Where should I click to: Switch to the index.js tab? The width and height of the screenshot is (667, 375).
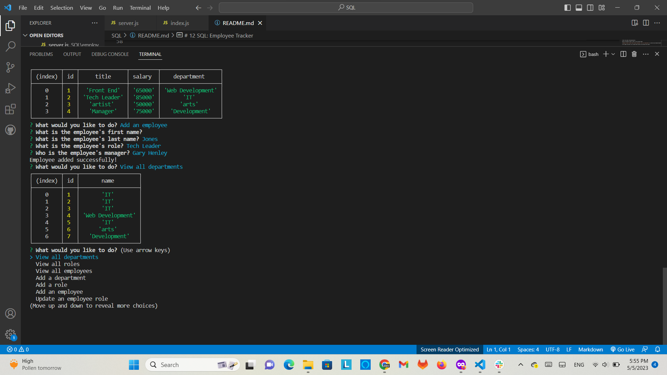(x=180, y=23)
